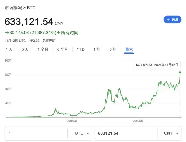Viewport: 186px width, 142px height.
Task: Switch to the 1 天 range tab
Action: tap(9, 49)
